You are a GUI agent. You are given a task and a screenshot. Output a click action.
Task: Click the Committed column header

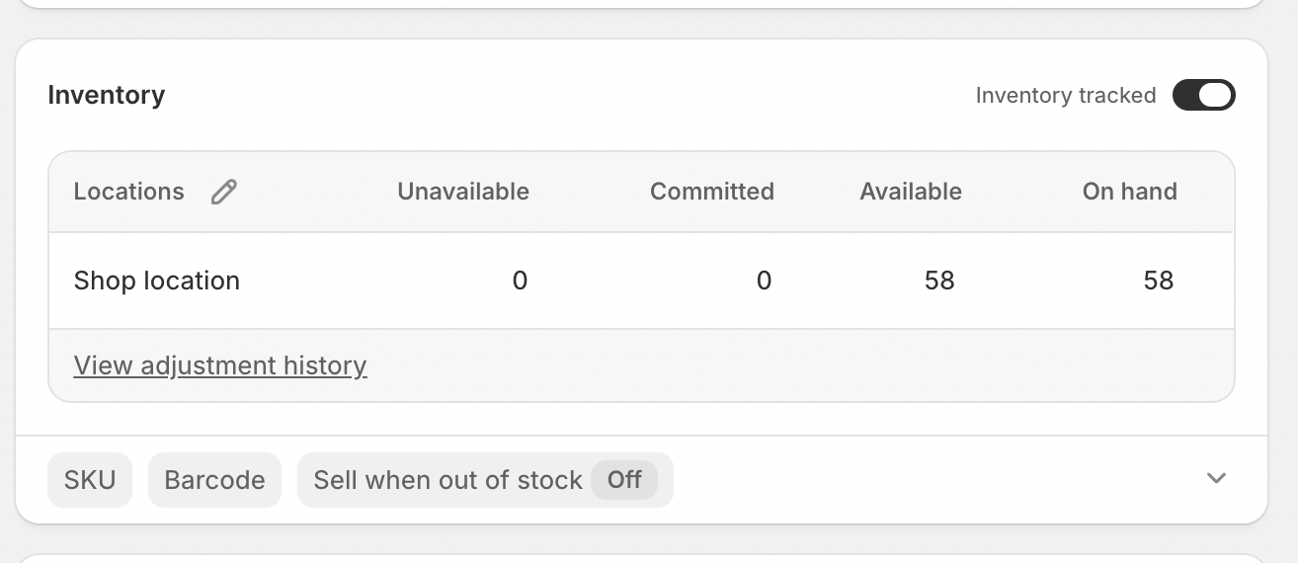pyautogui.click(x=712, y=192)
